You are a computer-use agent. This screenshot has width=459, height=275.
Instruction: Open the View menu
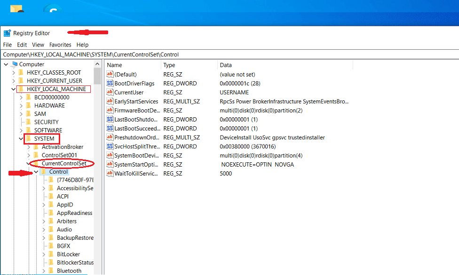(x=38, y=45)
